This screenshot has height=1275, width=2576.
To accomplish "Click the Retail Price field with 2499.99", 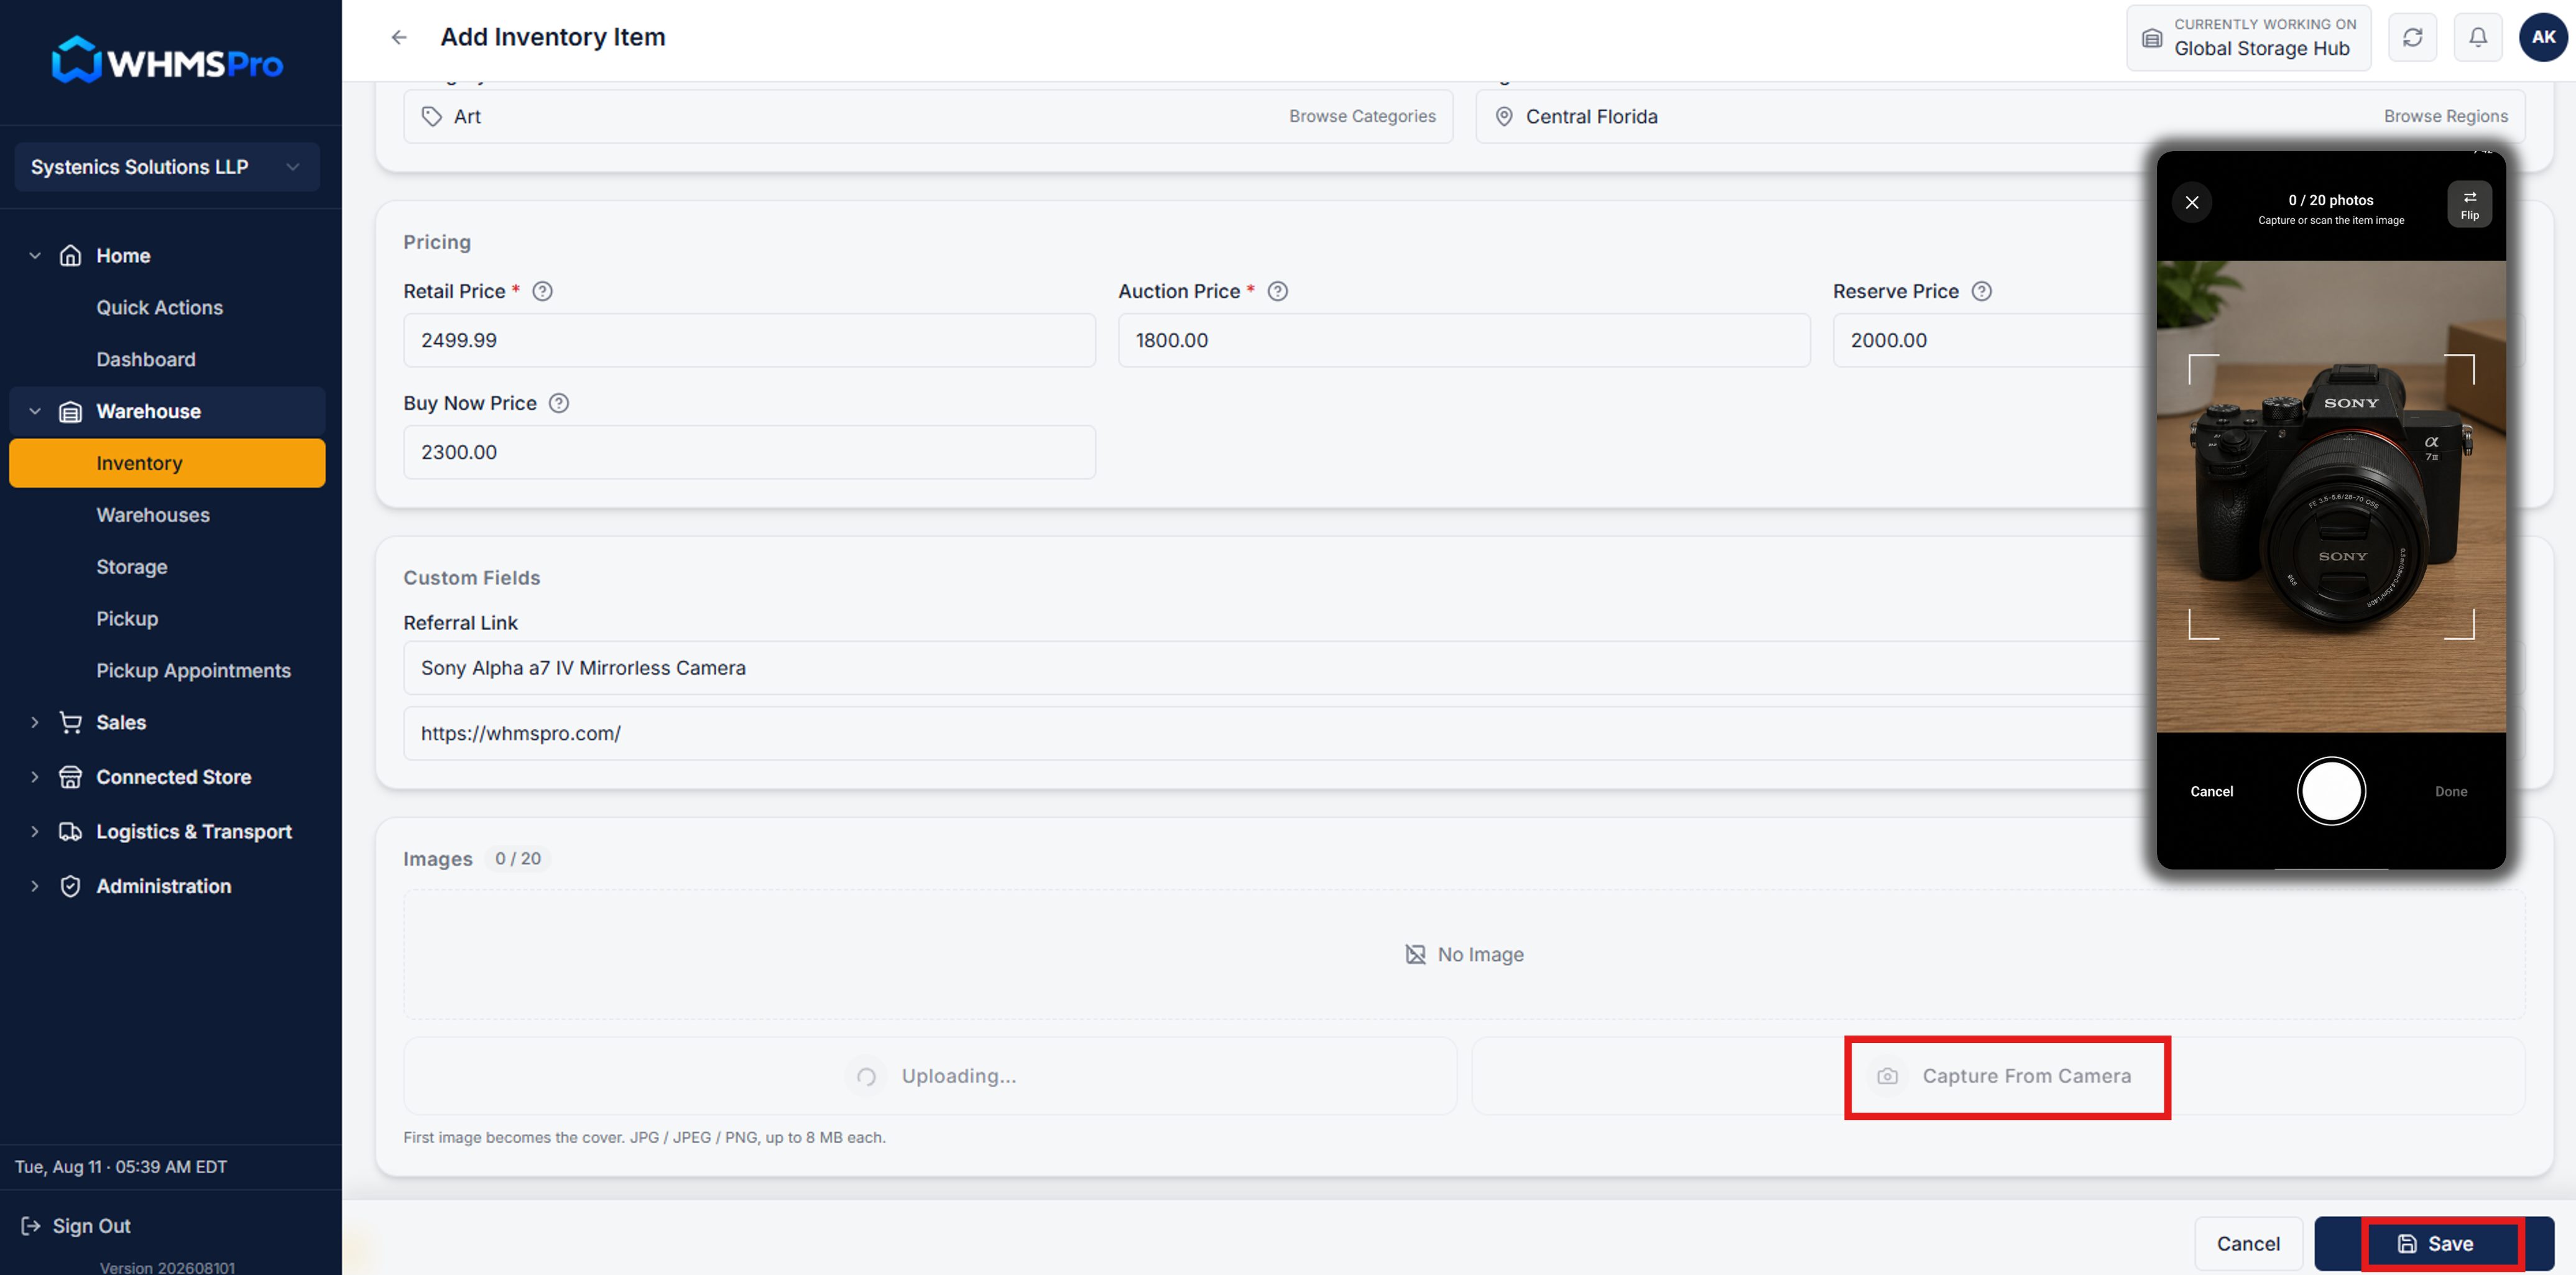I will point(749,340).
